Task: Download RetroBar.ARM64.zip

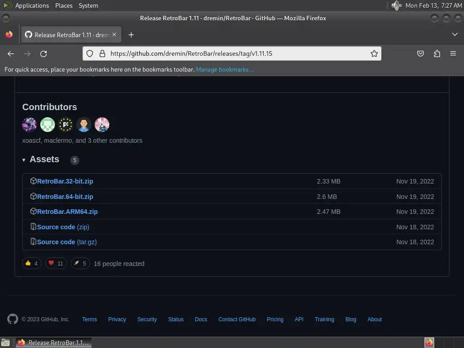Action: [x=67, y=212]
